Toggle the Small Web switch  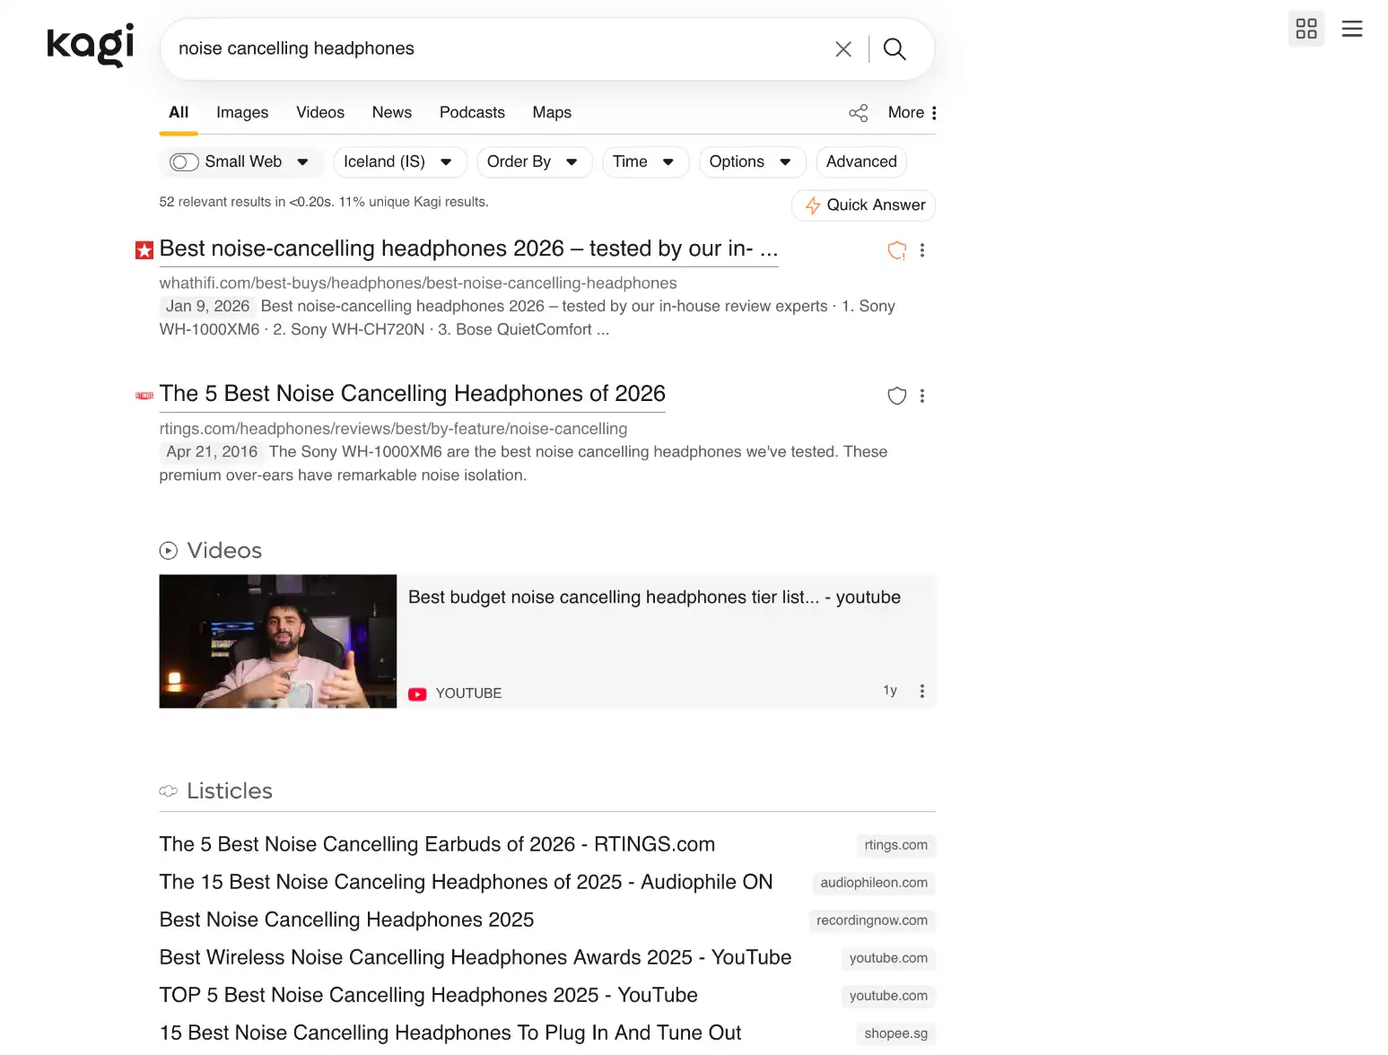coord(183,161)
